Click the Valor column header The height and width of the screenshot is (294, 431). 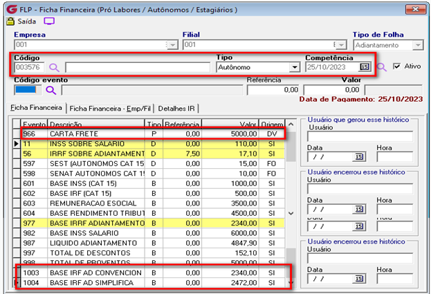coord(230,125)
